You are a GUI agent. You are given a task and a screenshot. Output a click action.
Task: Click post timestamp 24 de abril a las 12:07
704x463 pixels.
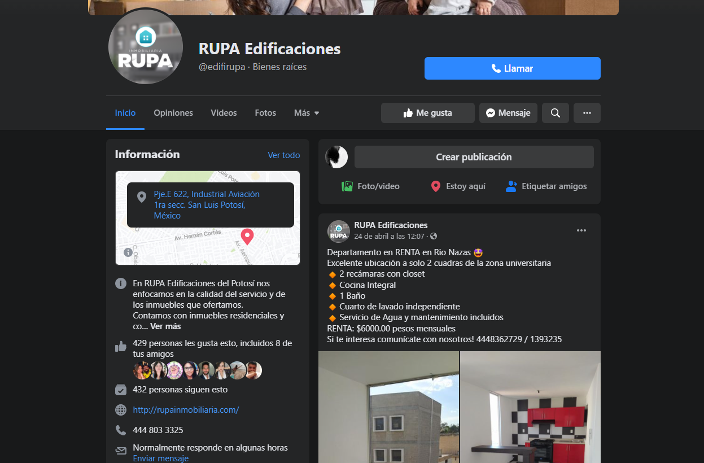click(389, 236)
